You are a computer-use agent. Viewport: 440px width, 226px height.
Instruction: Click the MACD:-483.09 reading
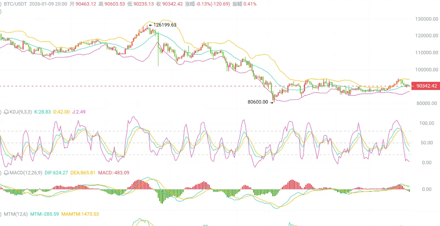coord(114,173)
